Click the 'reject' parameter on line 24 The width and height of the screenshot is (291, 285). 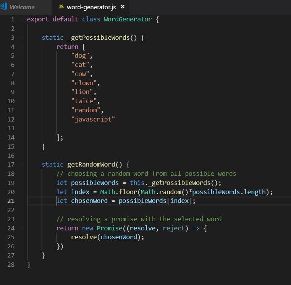[173, 228]
